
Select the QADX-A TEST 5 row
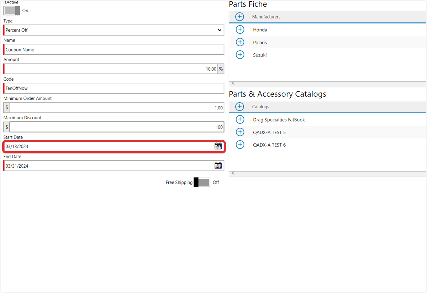point(328,132)
